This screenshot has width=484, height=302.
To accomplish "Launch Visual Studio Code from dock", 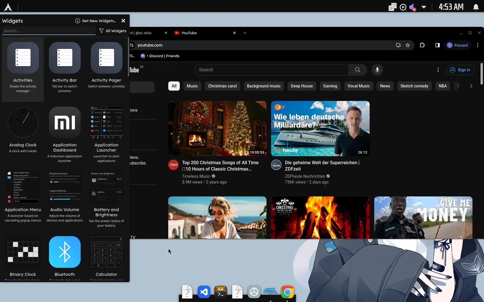I will tap(204, 292).
